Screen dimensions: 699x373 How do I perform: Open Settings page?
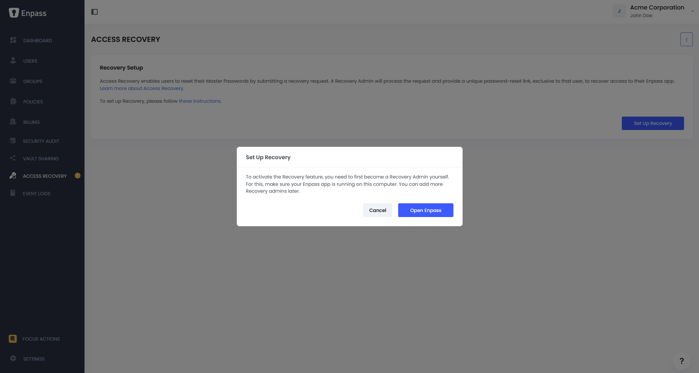tap(34, 359)
